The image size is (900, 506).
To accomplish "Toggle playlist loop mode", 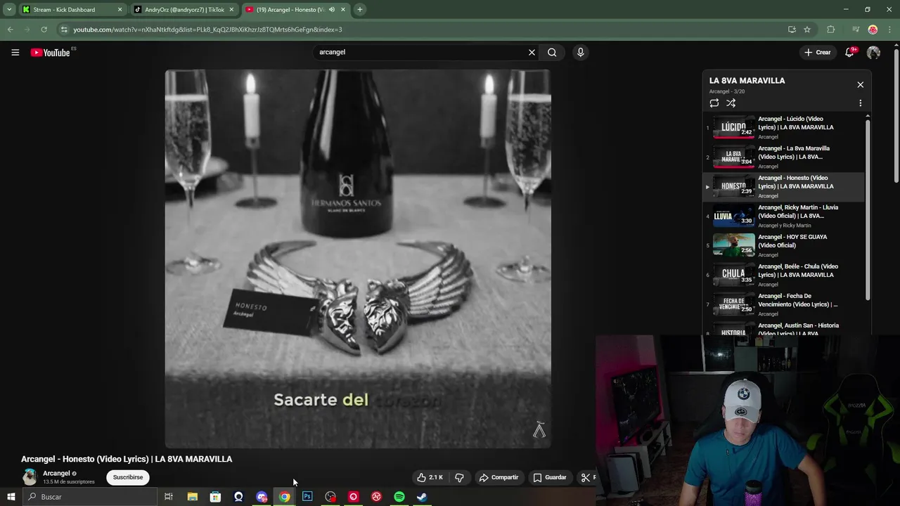I will click(714, 103).
